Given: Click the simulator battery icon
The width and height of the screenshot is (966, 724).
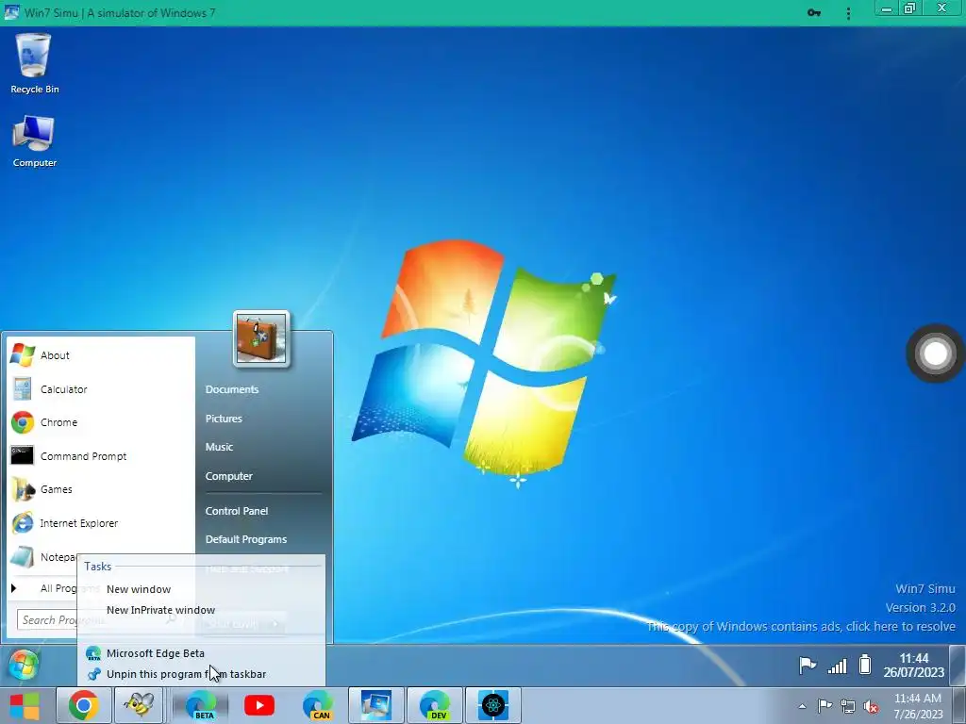Looking at the screenshot, I should [865, 665].
